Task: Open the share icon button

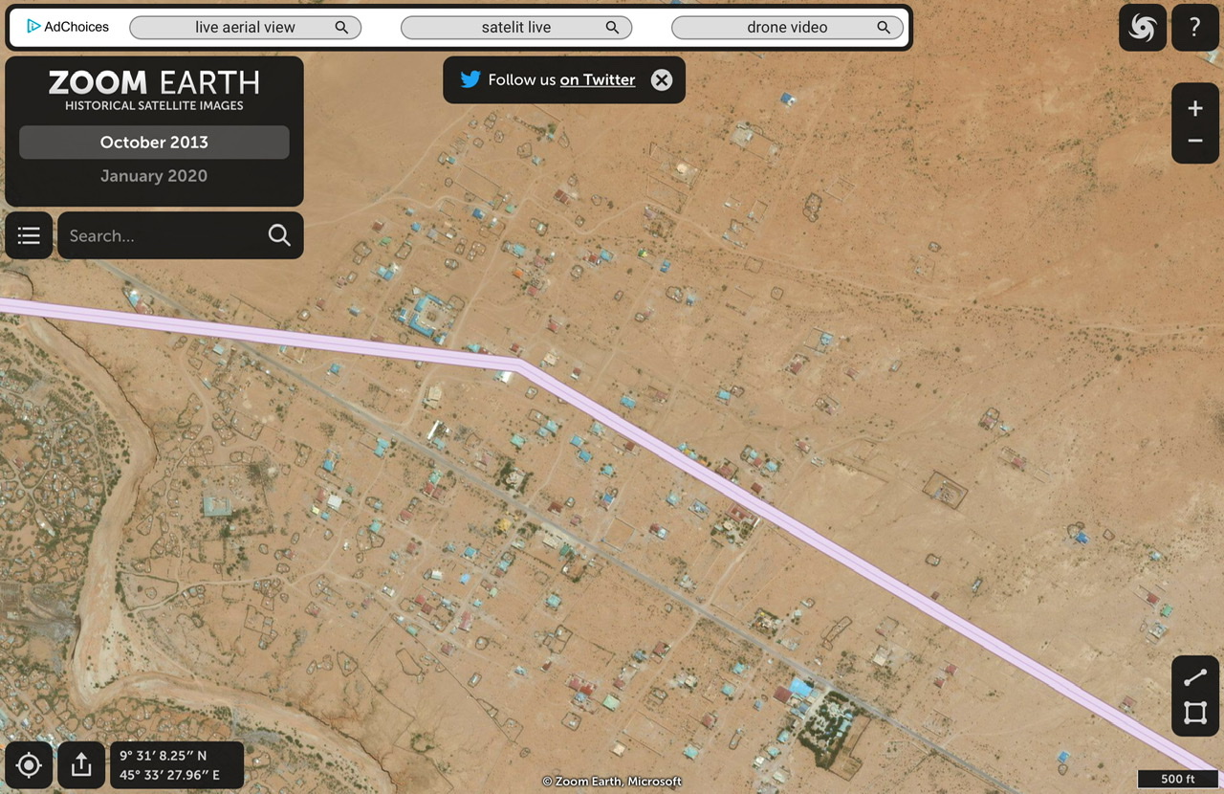Action: 81,765
